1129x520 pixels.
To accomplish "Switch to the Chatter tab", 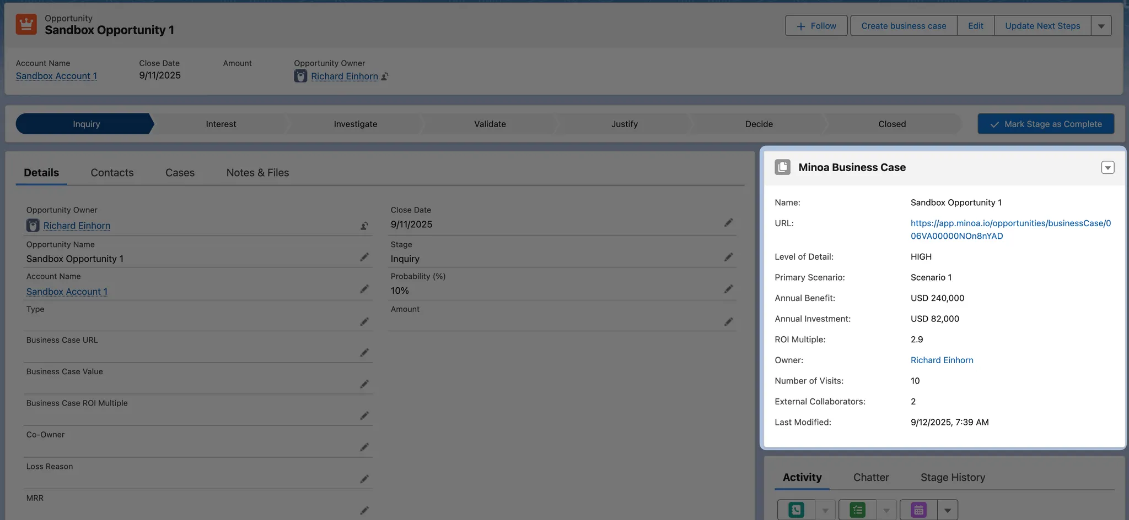I will point(871,478).
